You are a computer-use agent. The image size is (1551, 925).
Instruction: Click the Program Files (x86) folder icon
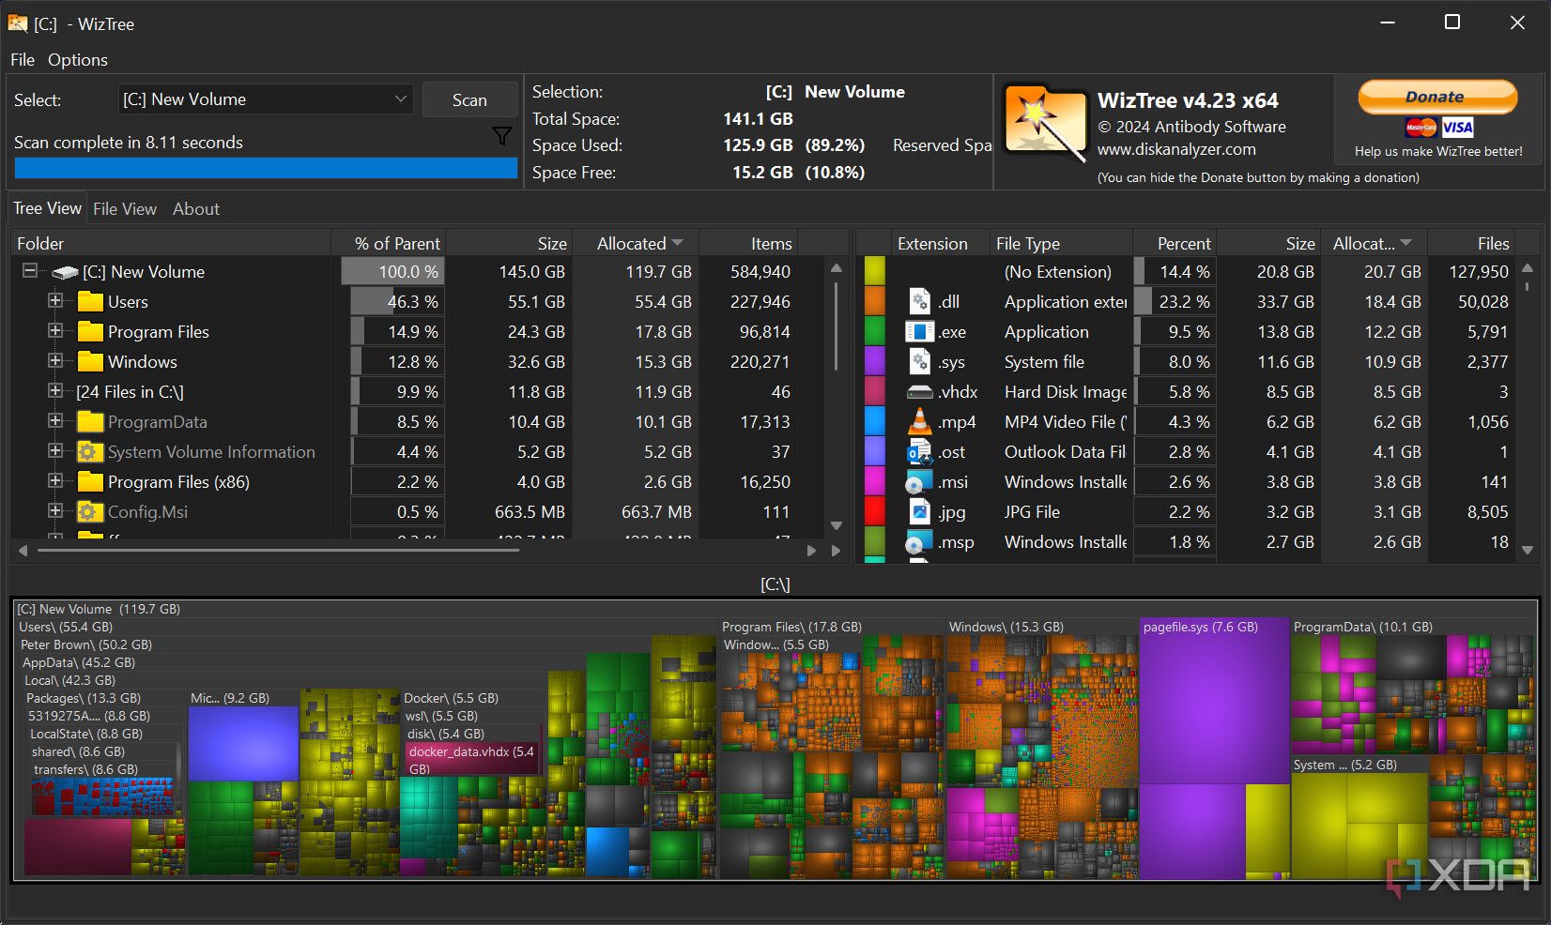pyautogui.click(x=90, y=481)
